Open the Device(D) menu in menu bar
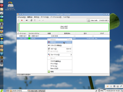The image size is (123, 92). [x=45, y=17]
